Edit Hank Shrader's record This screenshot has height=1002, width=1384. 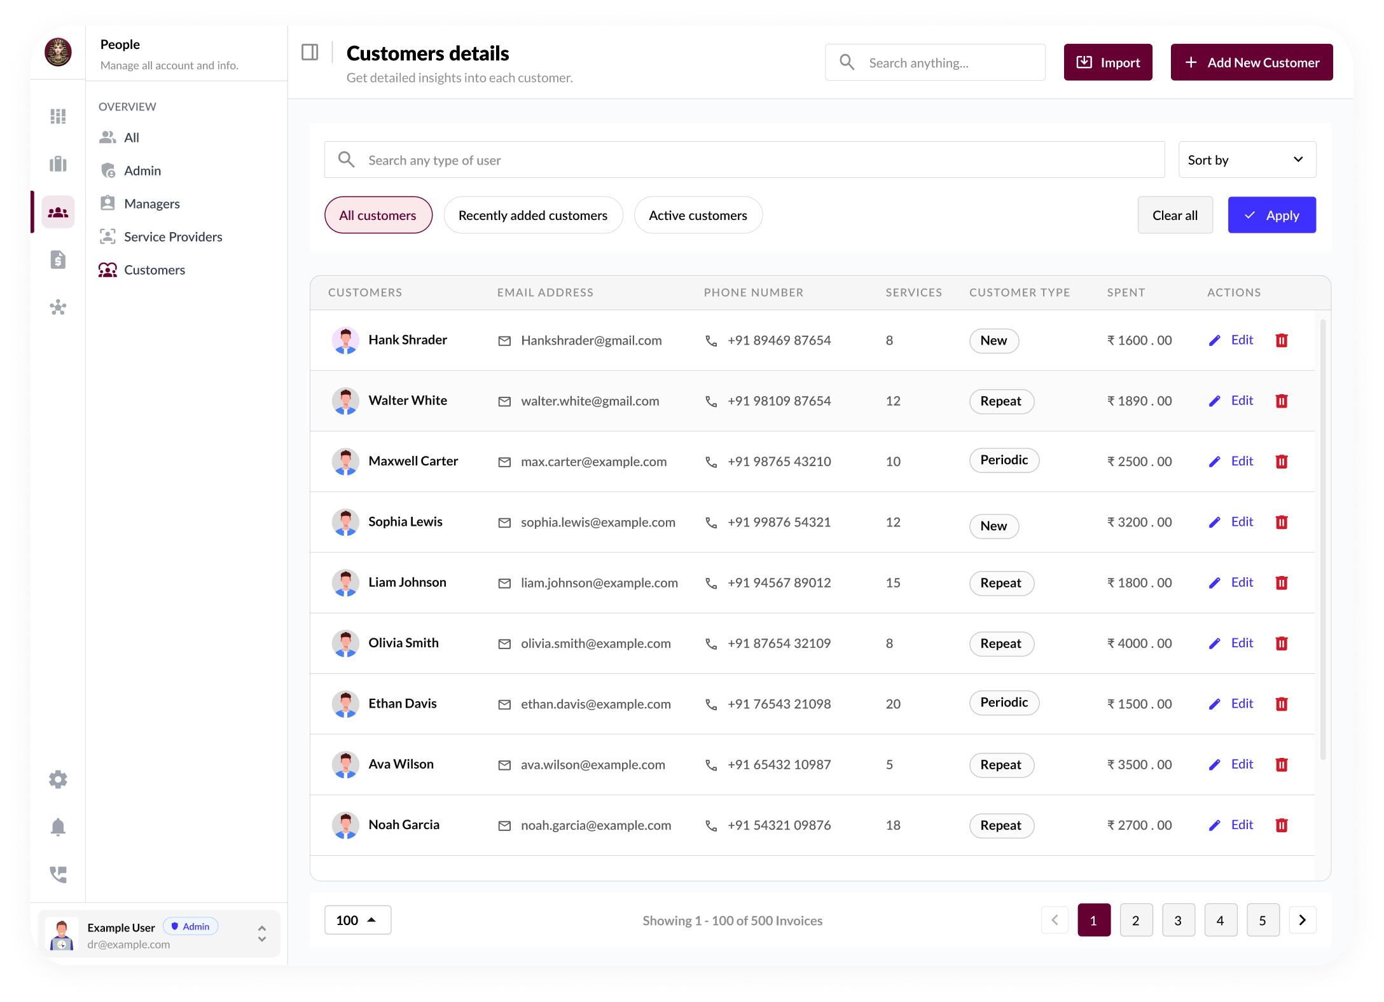(x=1231, y=340)
